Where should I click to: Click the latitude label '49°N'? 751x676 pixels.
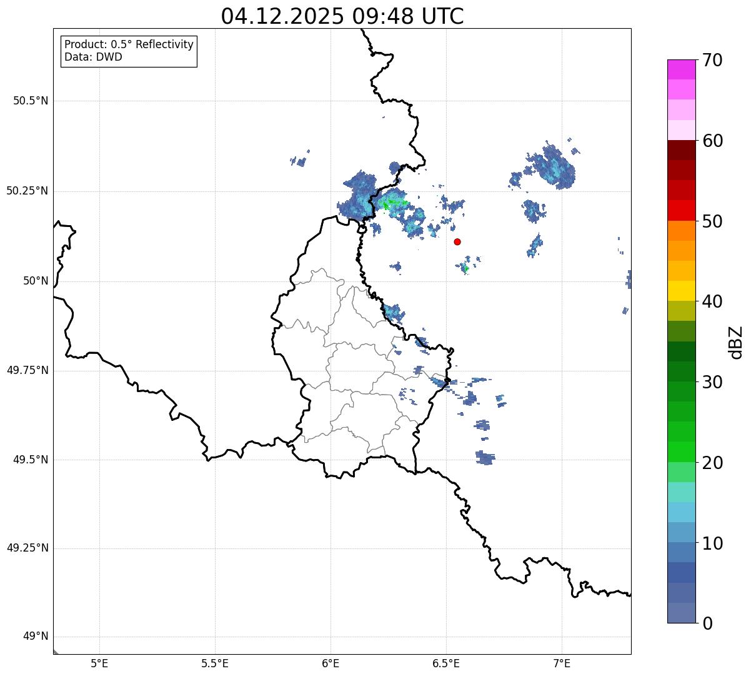click(36, 637)
